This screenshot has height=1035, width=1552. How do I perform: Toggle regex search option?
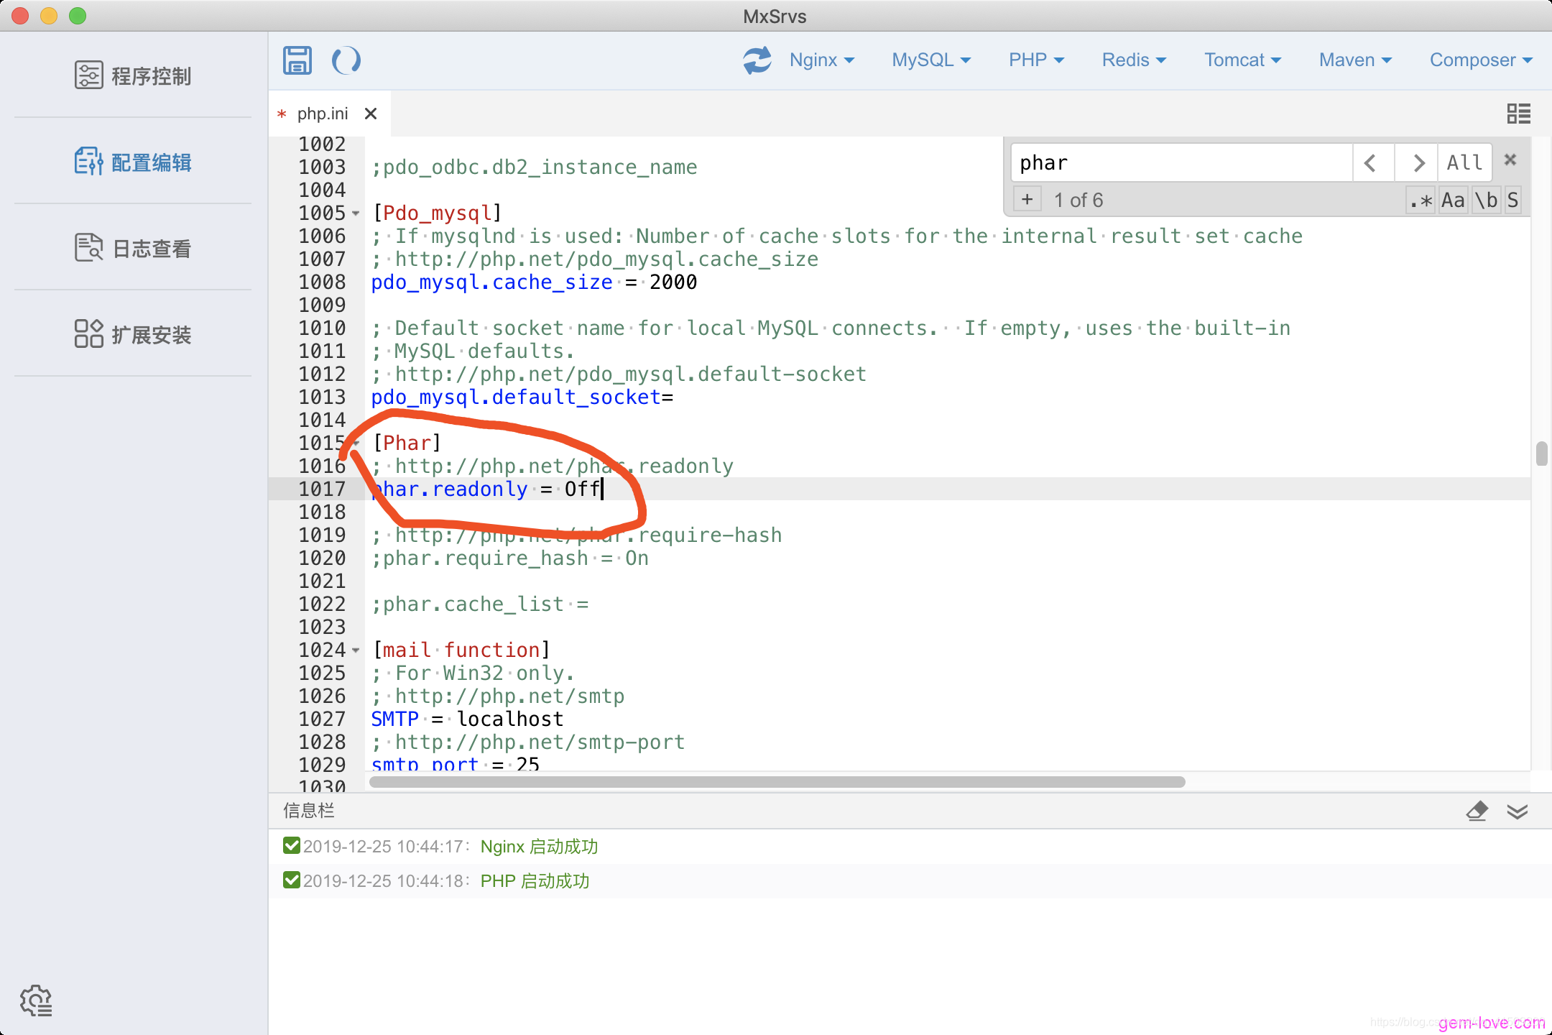[x=1420, y=201]
